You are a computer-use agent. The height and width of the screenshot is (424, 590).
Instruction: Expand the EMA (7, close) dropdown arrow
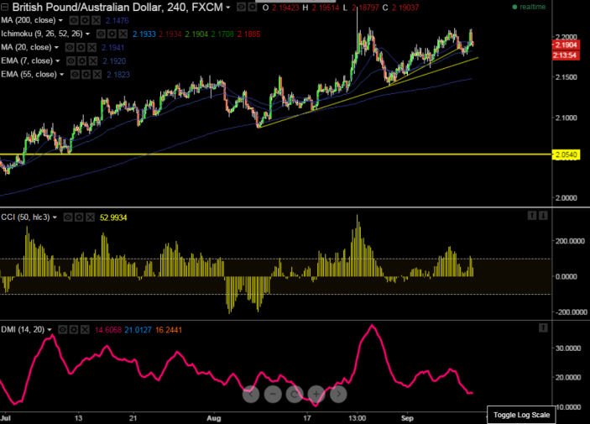click(58, 61)
